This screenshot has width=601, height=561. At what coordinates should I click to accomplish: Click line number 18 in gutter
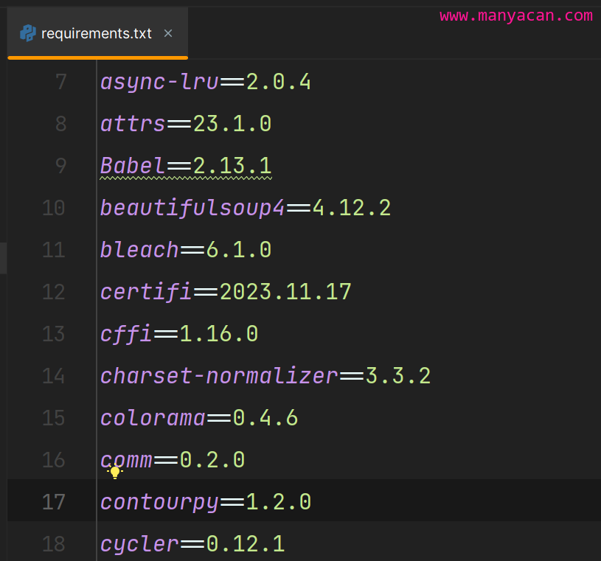pos(54,543)
